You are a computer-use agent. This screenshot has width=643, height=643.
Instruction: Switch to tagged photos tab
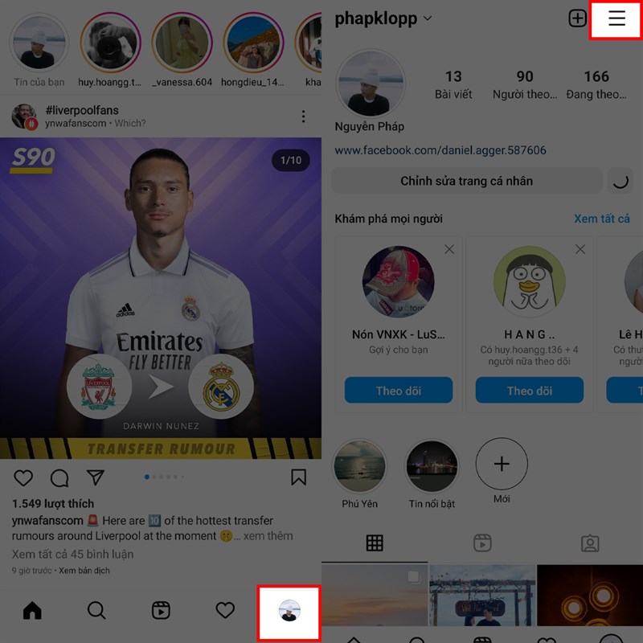coord(590,543)
